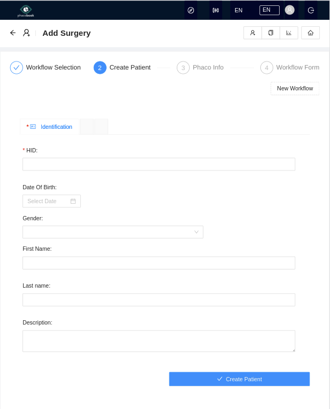Click the audio waveform icon in header
This screenshot has width=330, height=409.
click(215, 10)
